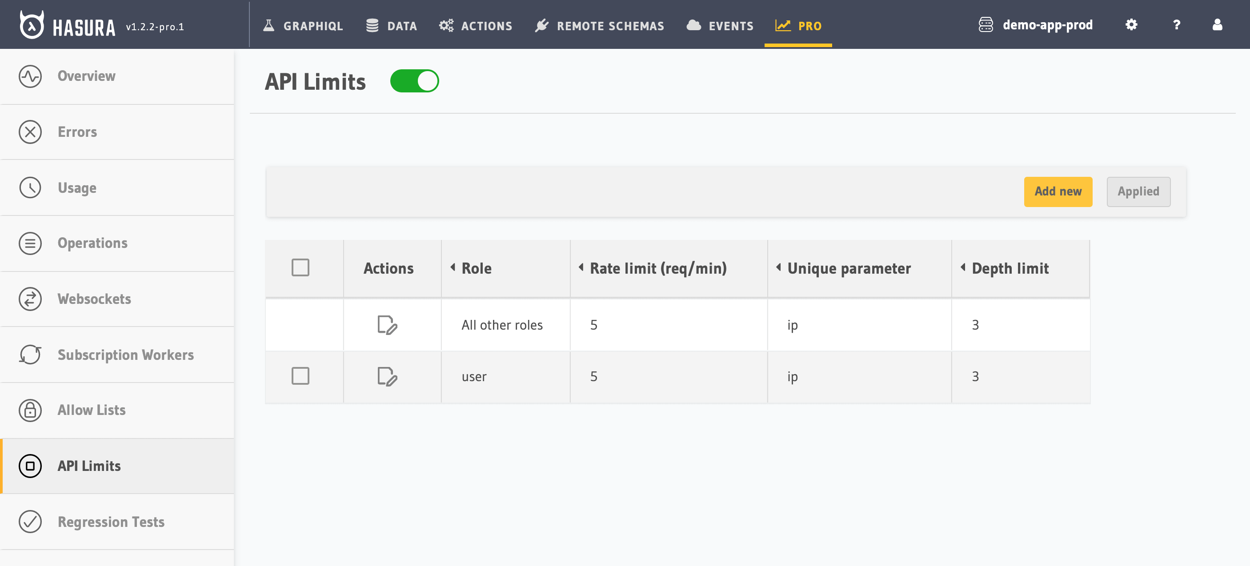The width and height of the screenshot is (1250, 566).
Task: Toggle the API Limits switch off
Action: pyautogui.click(x=414, y=81)
